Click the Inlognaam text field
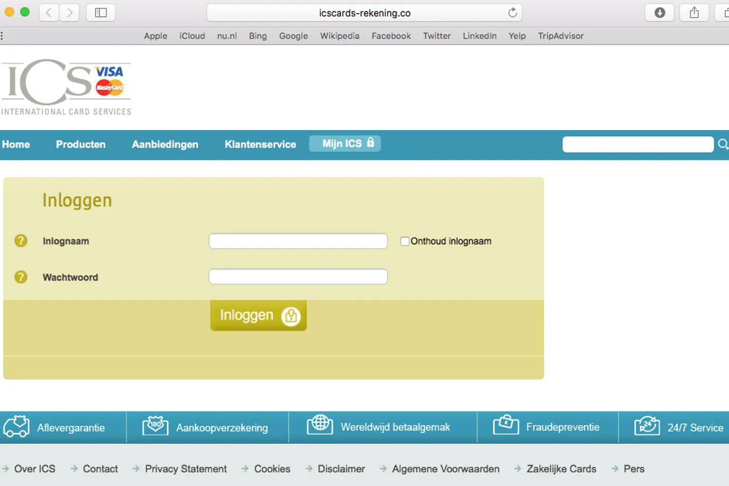Viewport: 729px width, 486px height. coord(298,241)
